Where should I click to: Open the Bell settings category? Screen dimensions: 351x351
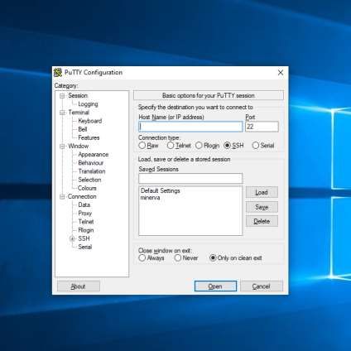[x=83, y=129]
